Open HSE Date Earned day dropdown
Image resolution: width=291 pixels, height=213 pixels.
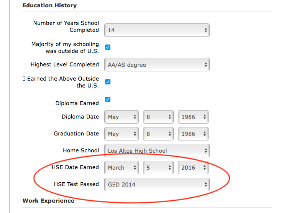click(158, 168)
